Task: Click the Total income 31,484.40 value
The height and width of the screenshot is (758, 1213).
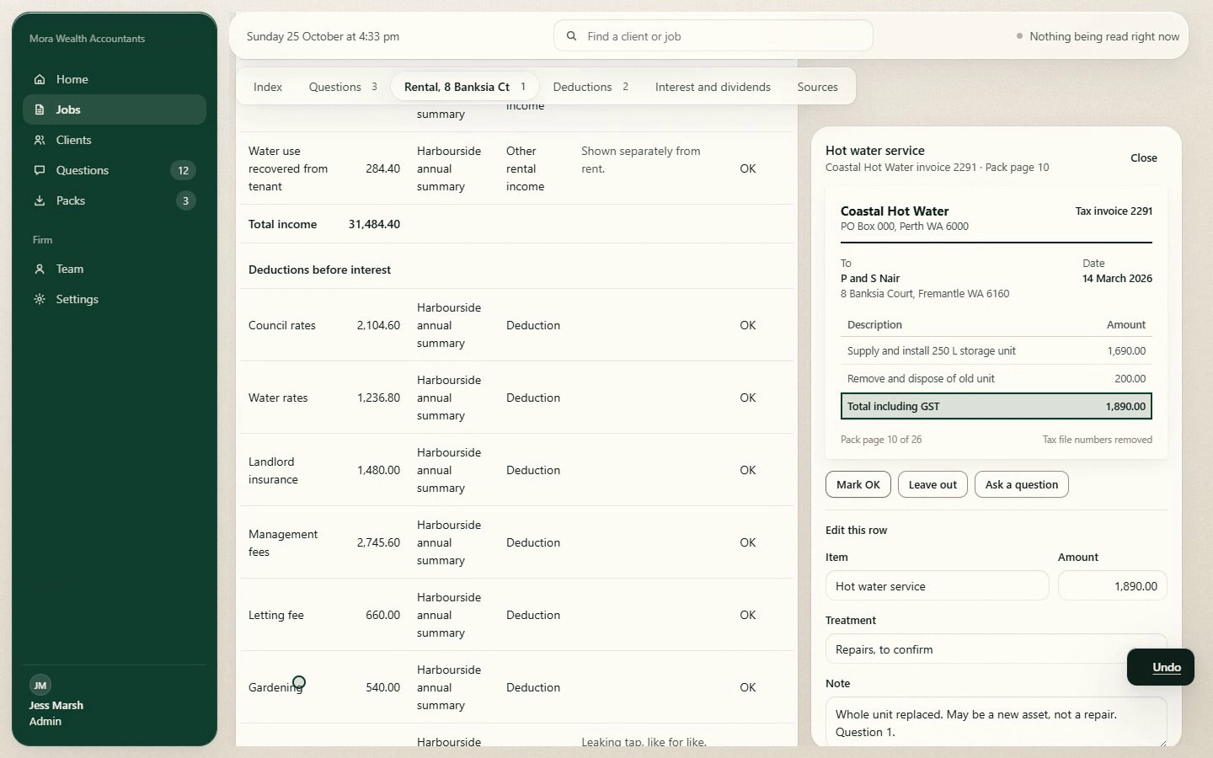Action: 374,224
